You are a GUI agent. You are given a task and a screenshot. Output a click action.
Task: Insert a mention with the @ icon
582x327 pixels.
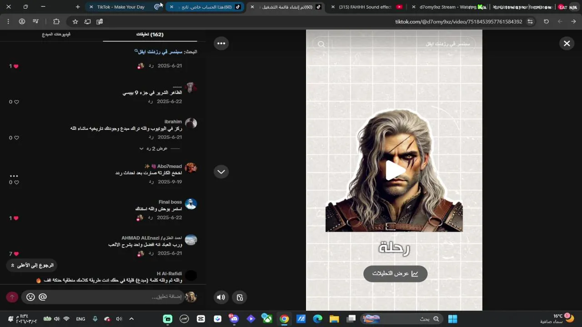43,297
